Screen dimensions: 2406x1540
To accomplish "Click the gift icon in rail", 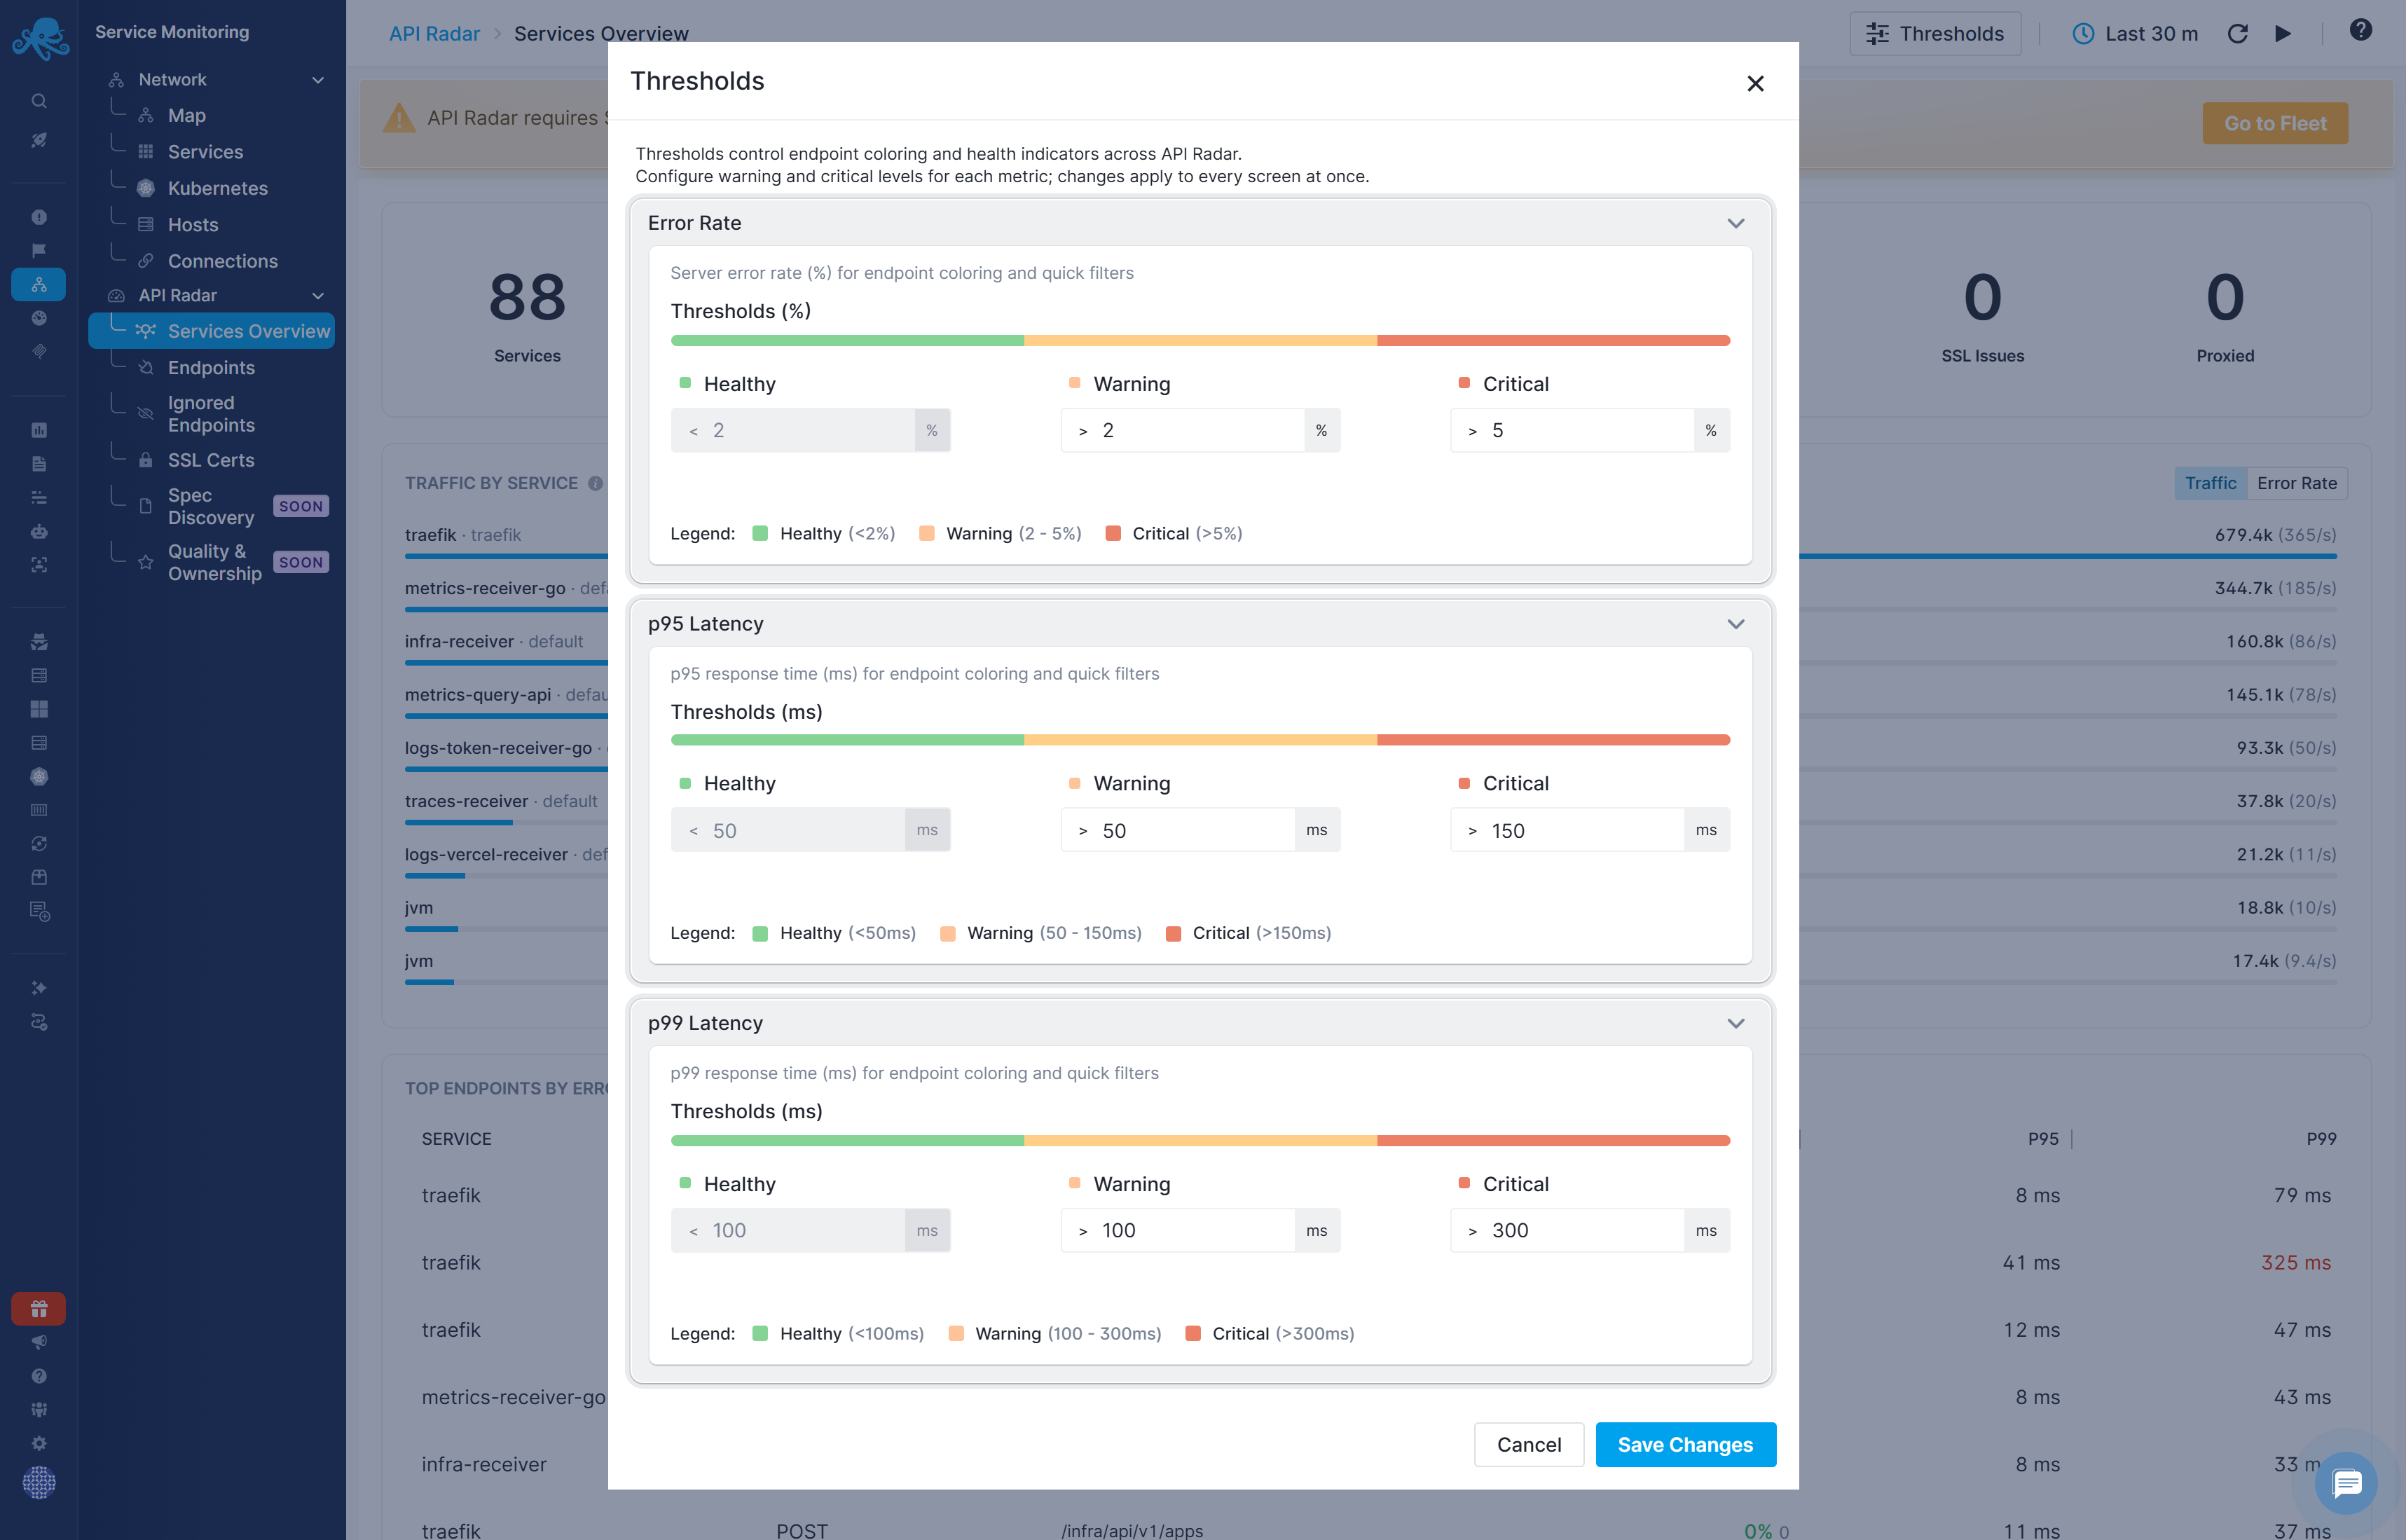I will [39, 1308].
